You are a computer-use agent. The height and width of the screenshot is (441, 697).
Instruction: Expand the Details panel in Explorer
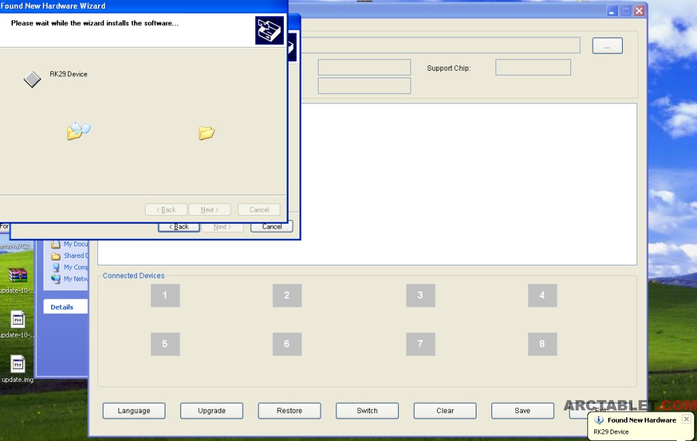click(x=65, y=307)
